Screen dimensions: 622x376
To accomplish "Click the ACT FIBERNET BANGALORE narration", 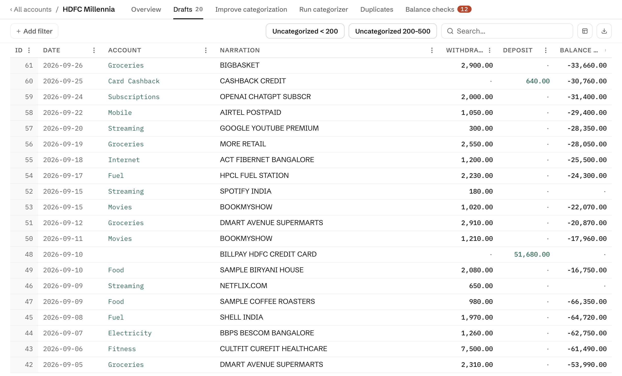I will pyautogui.click(x=267, y=160).
